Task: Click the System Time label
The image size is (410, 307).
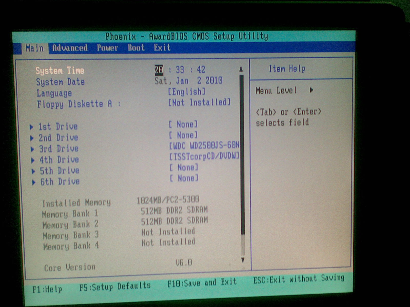Action: (60, 71)
